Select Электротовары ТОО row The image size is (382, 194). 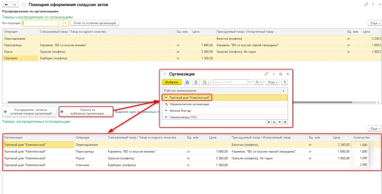coord(225,117)
